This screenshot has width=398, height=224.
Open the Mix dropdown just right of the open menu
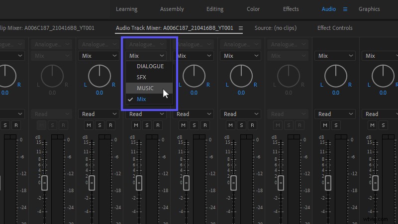coord(193,56)
